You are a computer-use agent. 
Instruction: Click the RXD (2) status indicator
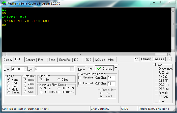point(157,73)
